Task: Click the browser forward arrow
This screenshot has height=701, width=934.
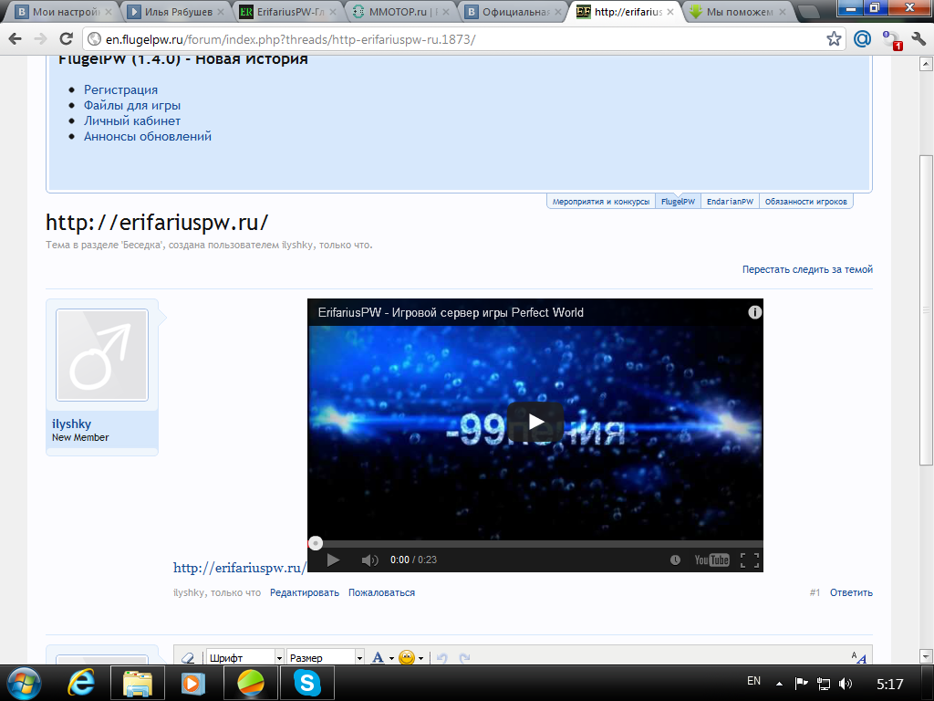Action: point(40,39)
